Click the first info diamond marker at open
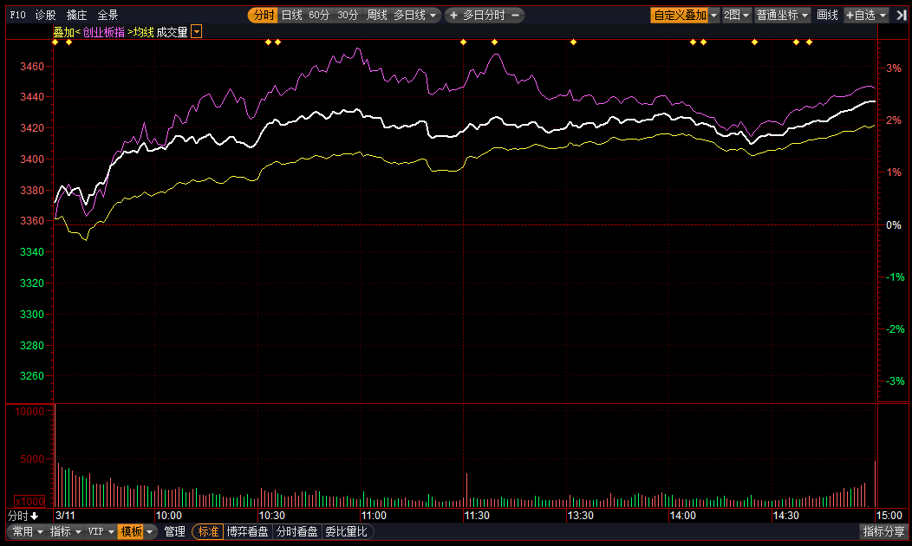 (x=55, y=42)
